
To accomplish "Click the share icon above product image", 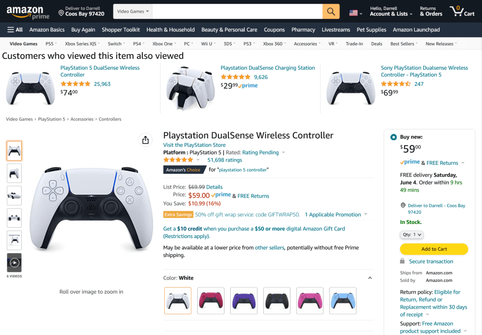I will click(x=145, y=140).
